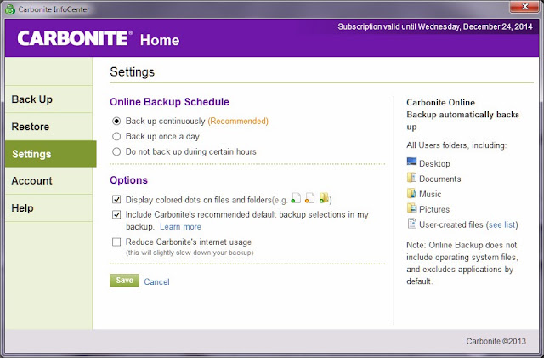
Task: Click the Note about operating system files
Action: click(462, 263)
